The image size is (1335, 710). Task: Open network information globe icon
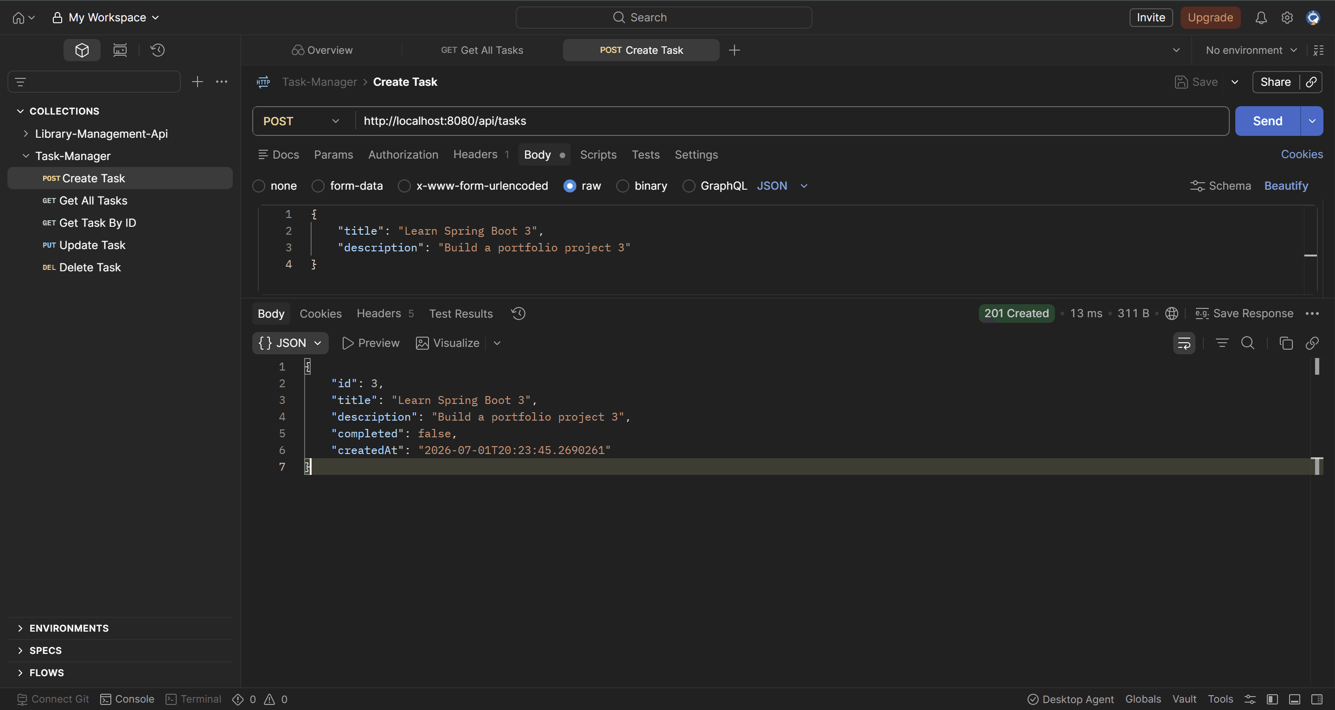[1172, 313]
